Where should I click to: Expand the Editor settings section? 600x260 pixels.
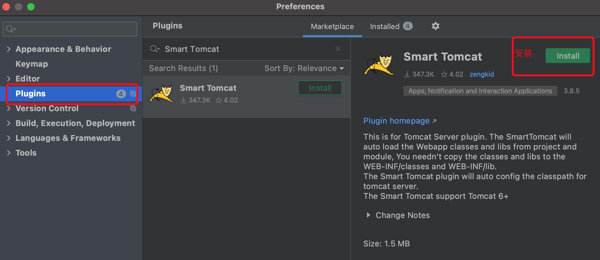[x=9, y=79]
